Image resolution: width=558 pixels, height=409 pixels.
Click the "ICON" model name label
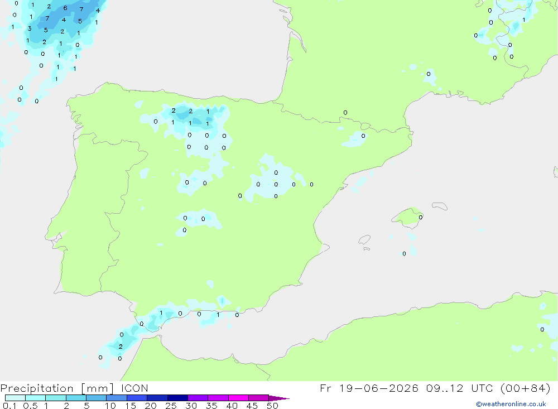click(134, 388)
